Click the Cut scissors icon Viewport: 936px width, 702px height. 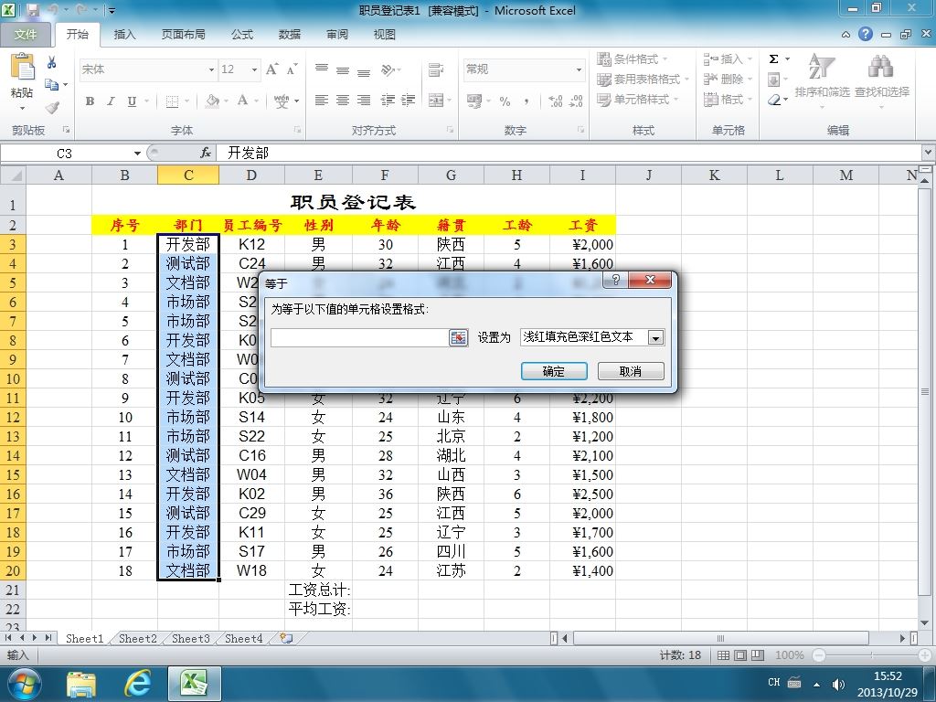click(52, 62)
